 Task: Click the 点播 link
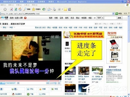coord(21,18)
